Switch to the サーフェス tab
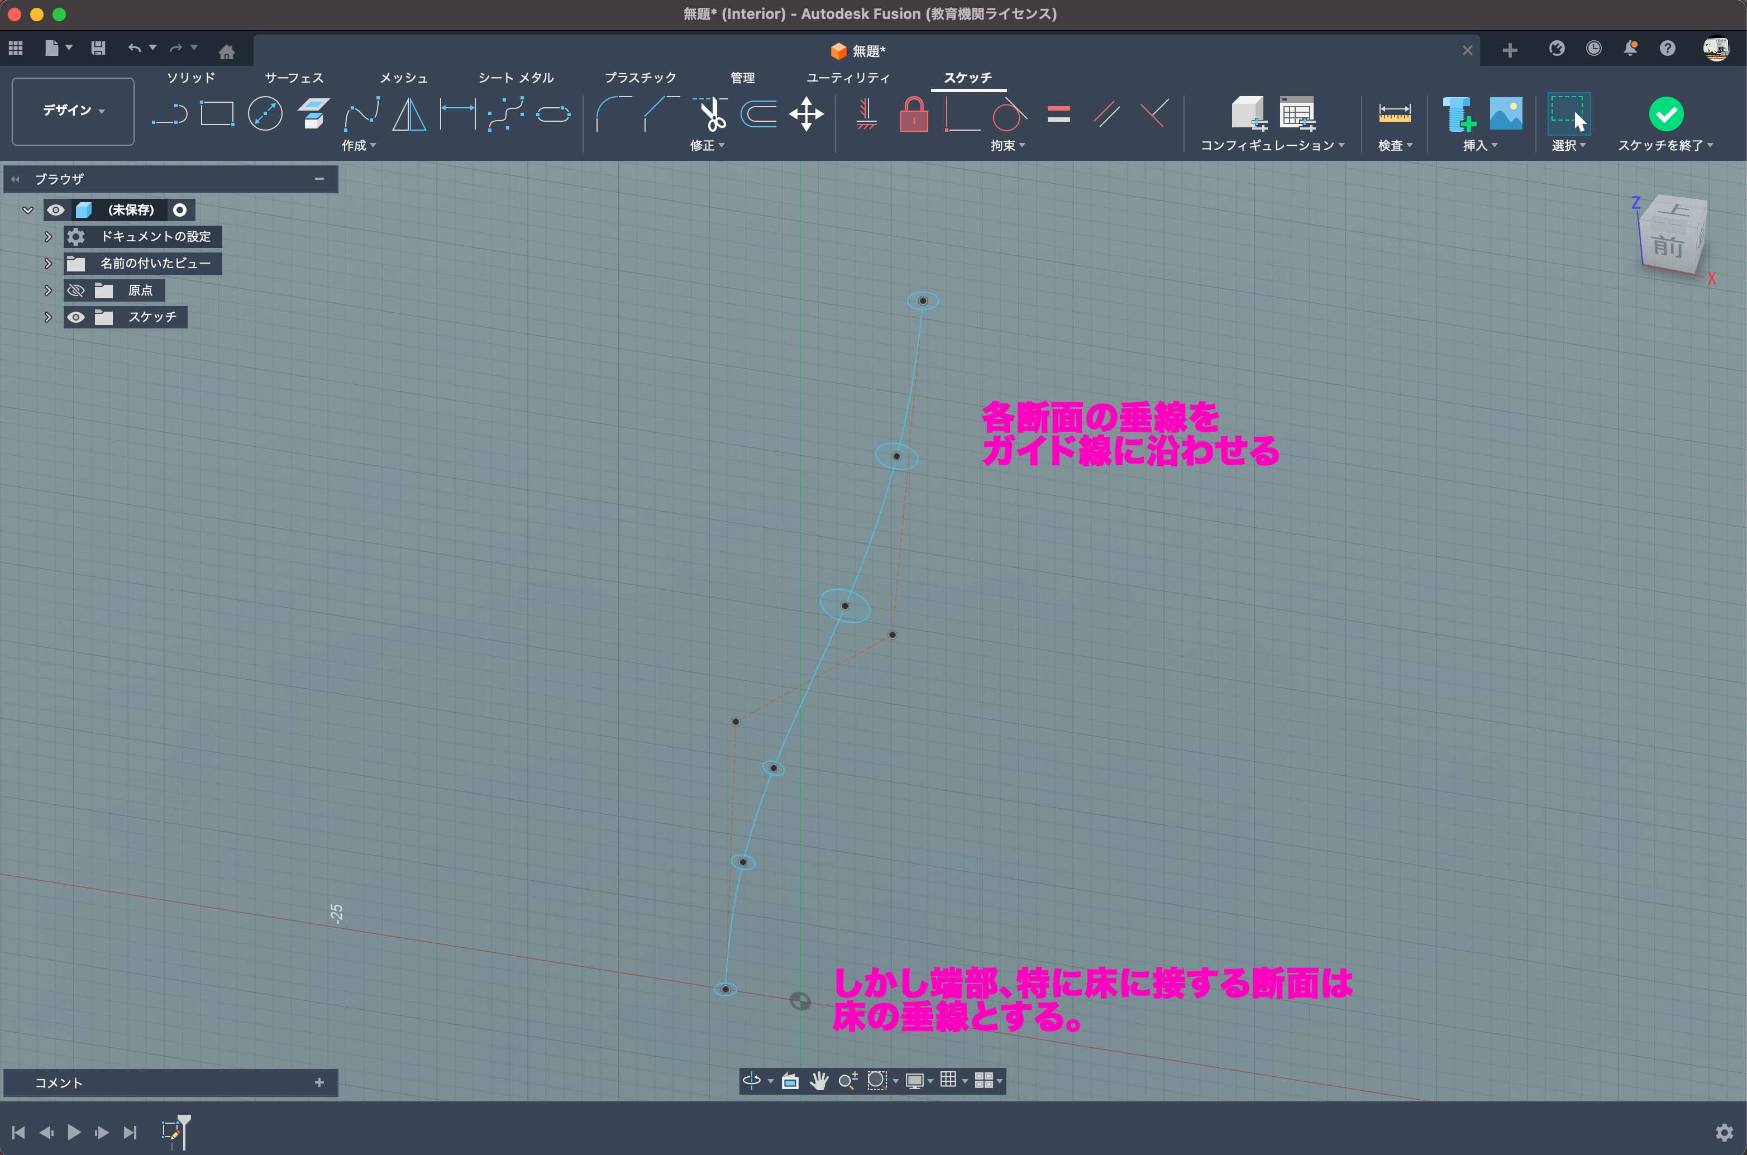1747x1155 pixels. (294, 77)
